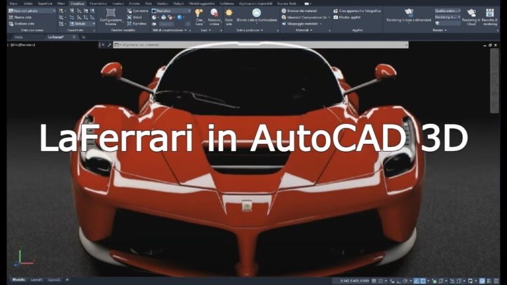
Task: Open the status bar customization three-line menu
Action: point(496,281)
